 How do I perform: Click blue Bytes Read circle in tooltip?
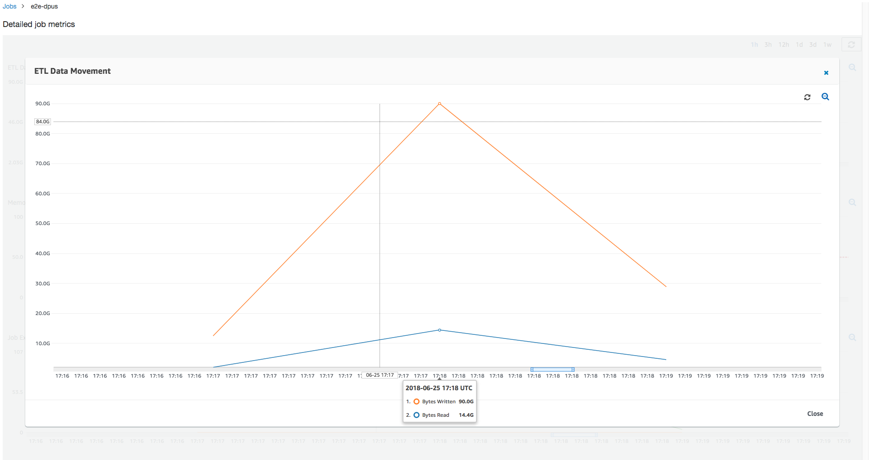[x=417, y=415]
